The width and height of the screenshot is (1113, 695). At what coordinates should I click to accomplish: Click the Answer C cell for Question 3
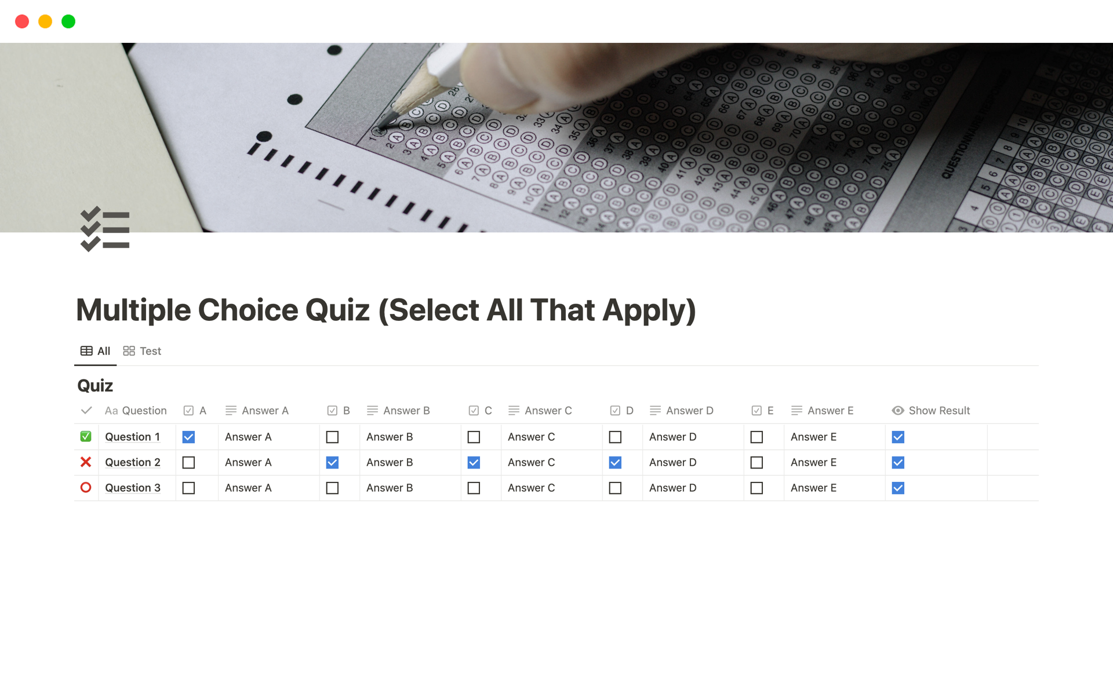551,488
